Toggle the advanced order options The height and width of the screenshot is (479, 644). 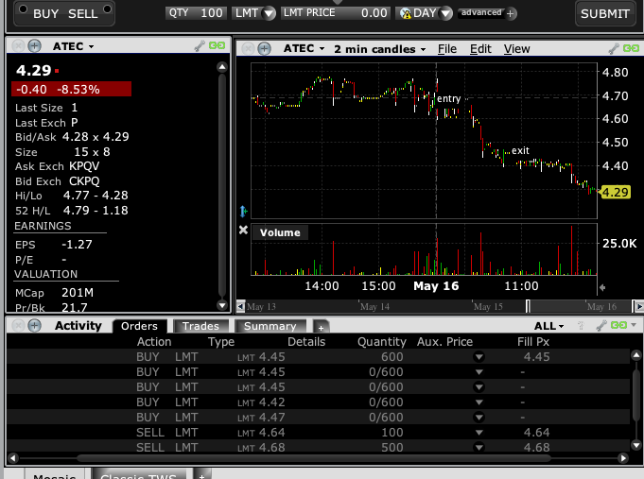(x=480, y=13)
